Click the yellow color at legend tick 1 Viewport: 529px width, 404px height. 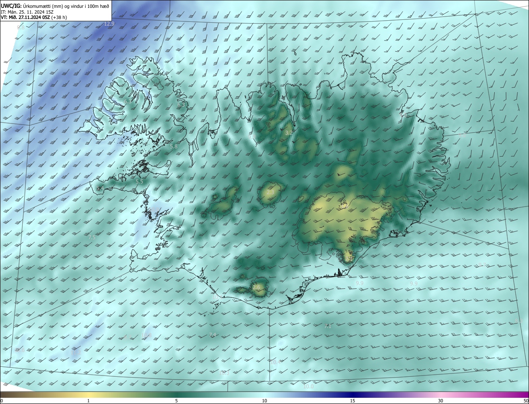88,394
